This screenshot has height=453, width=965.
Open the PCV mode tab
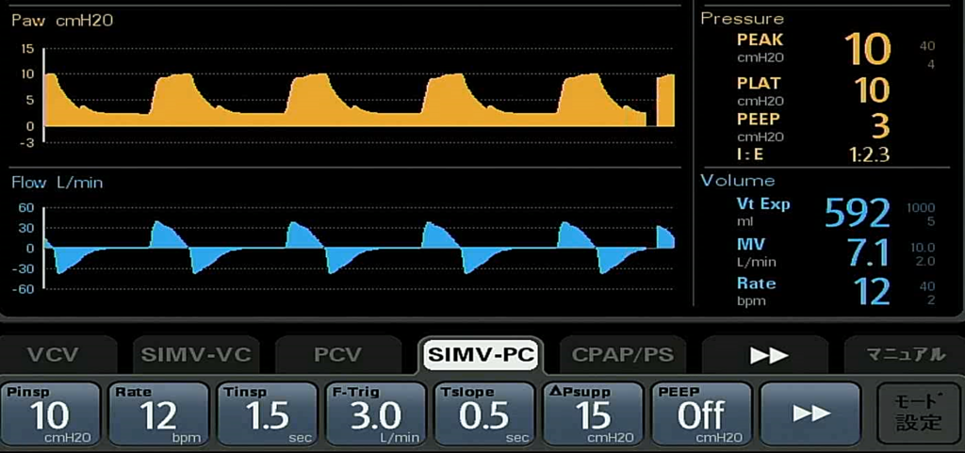pos(337,355)
